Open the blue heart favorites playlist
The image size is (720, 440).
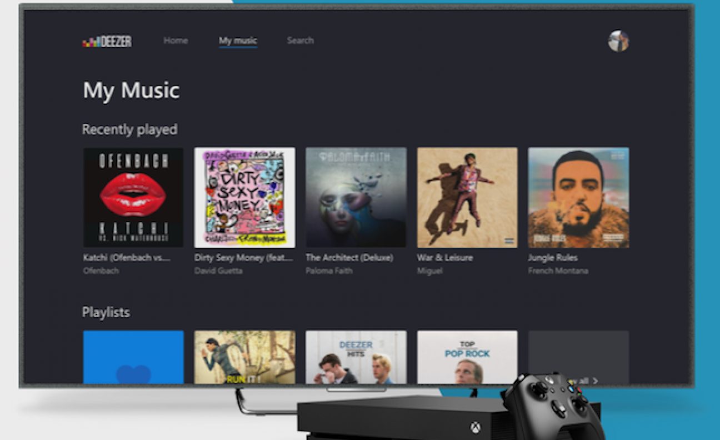tap(133, 357)
